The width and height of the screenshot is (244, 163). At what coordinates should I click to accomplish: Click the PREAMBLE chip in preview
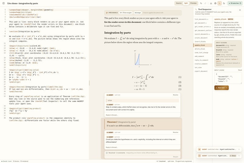[x=112, y=13]
